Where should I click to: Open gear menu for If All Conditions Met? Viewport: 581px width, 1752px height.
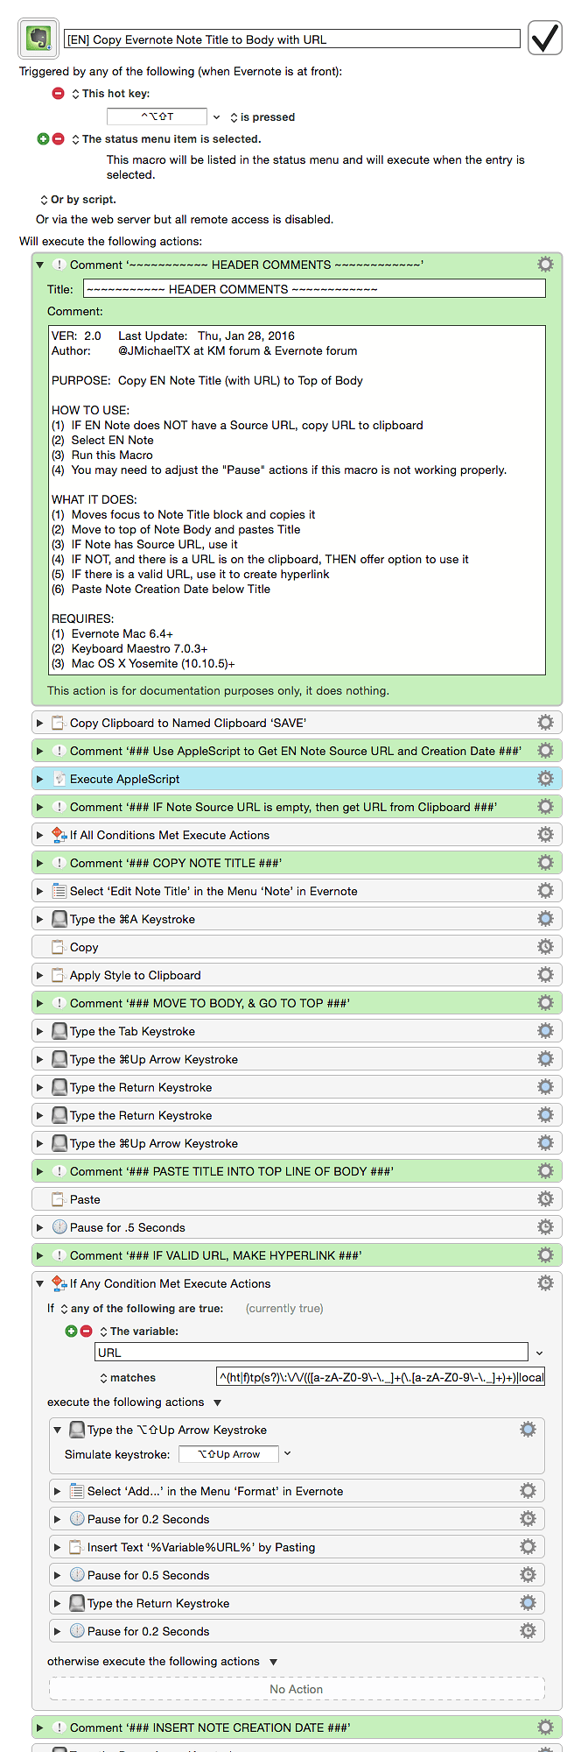coord(545,835)
